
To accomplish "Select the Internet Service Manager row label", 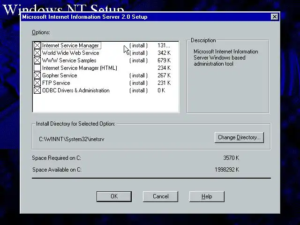I will tap(70, 45).
